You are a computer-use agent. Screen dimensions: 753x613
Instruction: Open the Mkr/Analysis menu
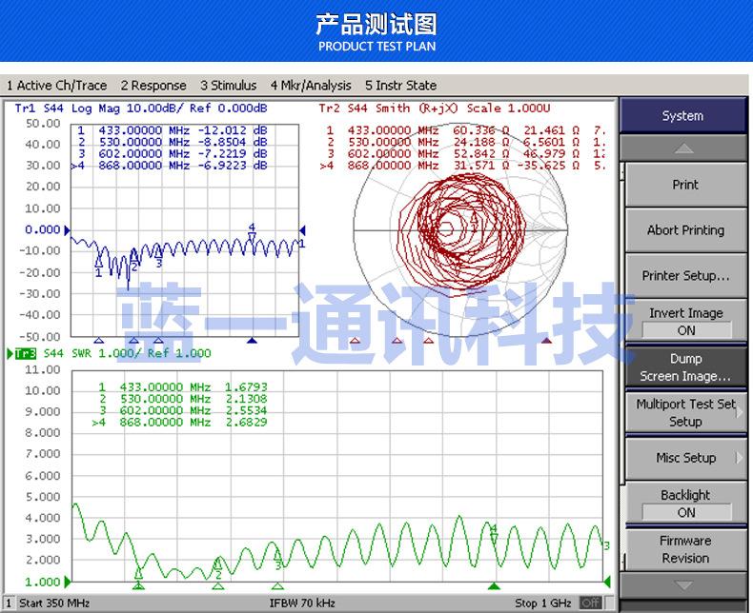(310, 86)
